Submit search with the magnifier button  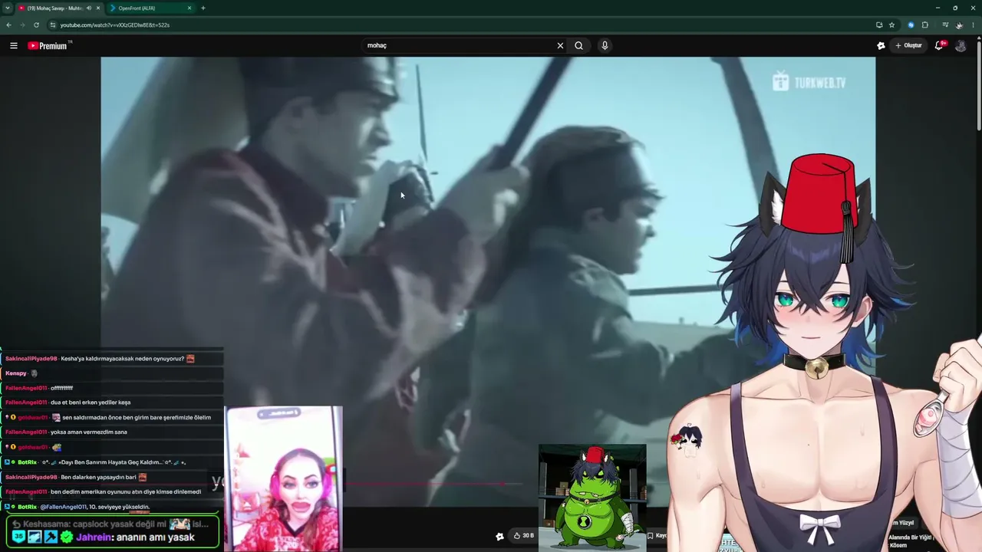[579, 46]
